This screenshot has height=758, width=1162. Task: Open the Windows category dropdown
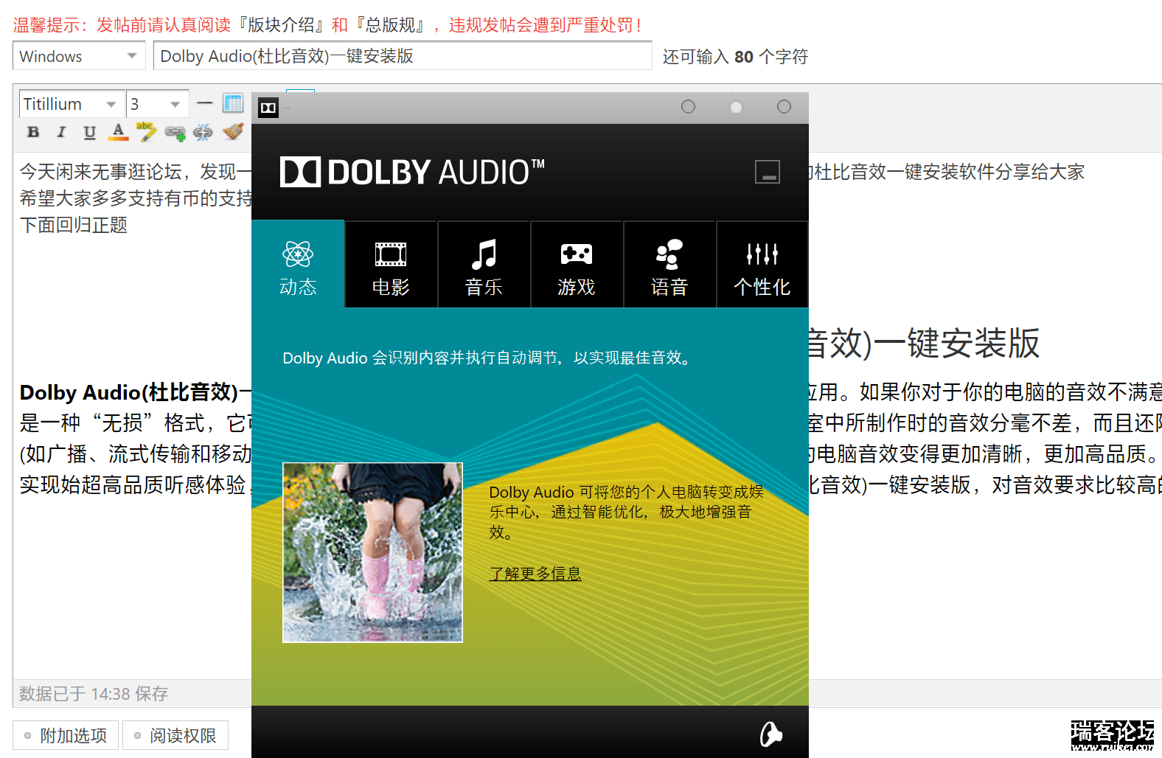coord(79,56)
